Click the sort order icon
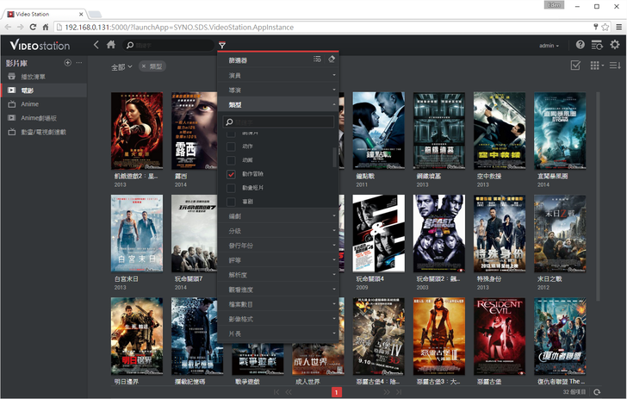The height and width of the screenshot is (399, 627). (615, 65)
